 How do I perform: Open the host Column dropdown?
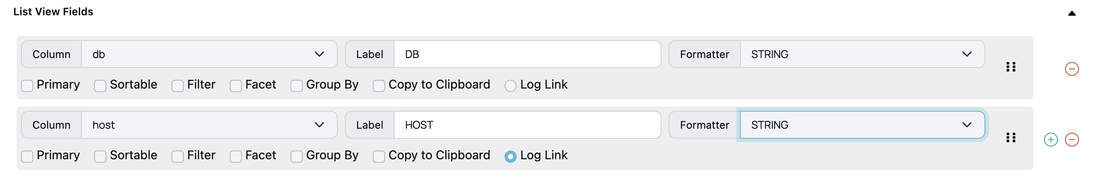click(x=209, y=125)
